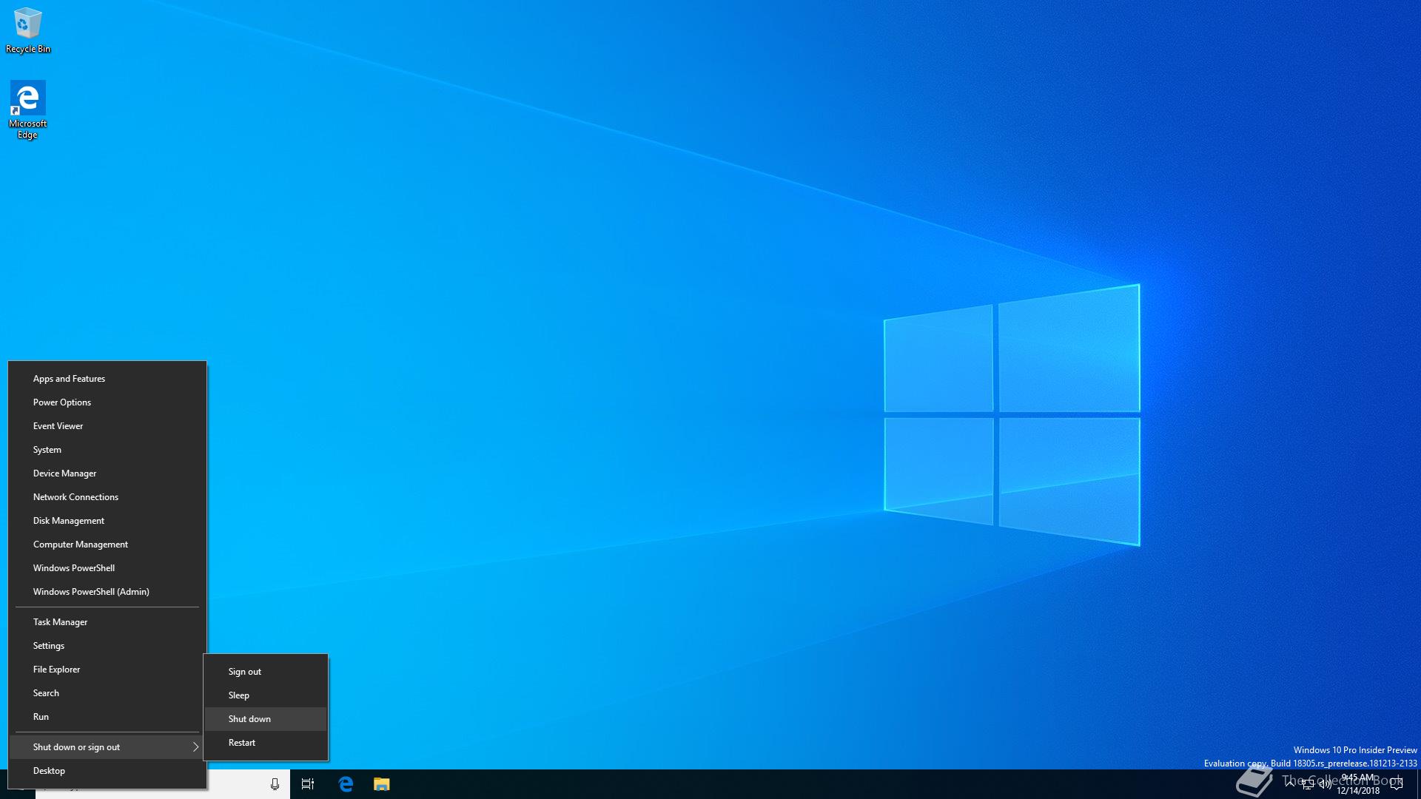Open the Recycle Bin desktop icon
The height and width of the screenshot is (799, 1421).
pos(28,30)
